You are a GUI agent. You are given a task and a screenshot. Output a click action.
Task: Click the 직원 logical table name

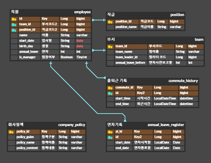[15, 12]
